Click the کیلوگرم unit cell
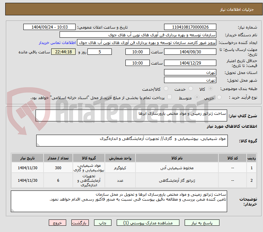The image size is (263, 232). [x=120, y=168]
